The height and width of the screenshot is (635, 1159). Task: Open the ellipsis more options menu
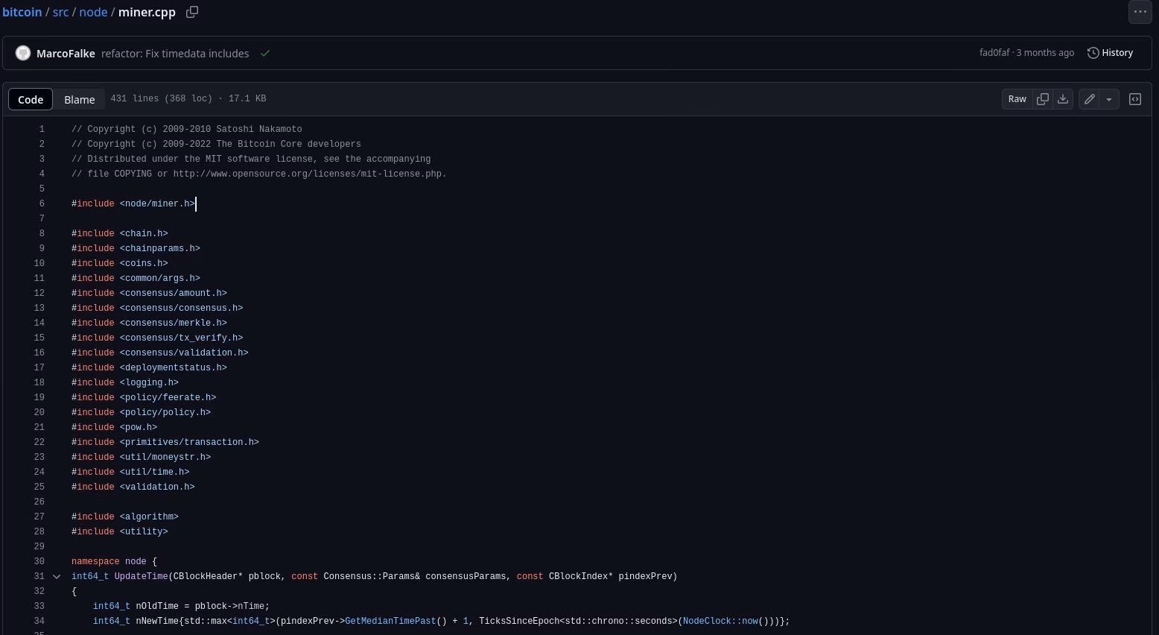click(1140, 12)
